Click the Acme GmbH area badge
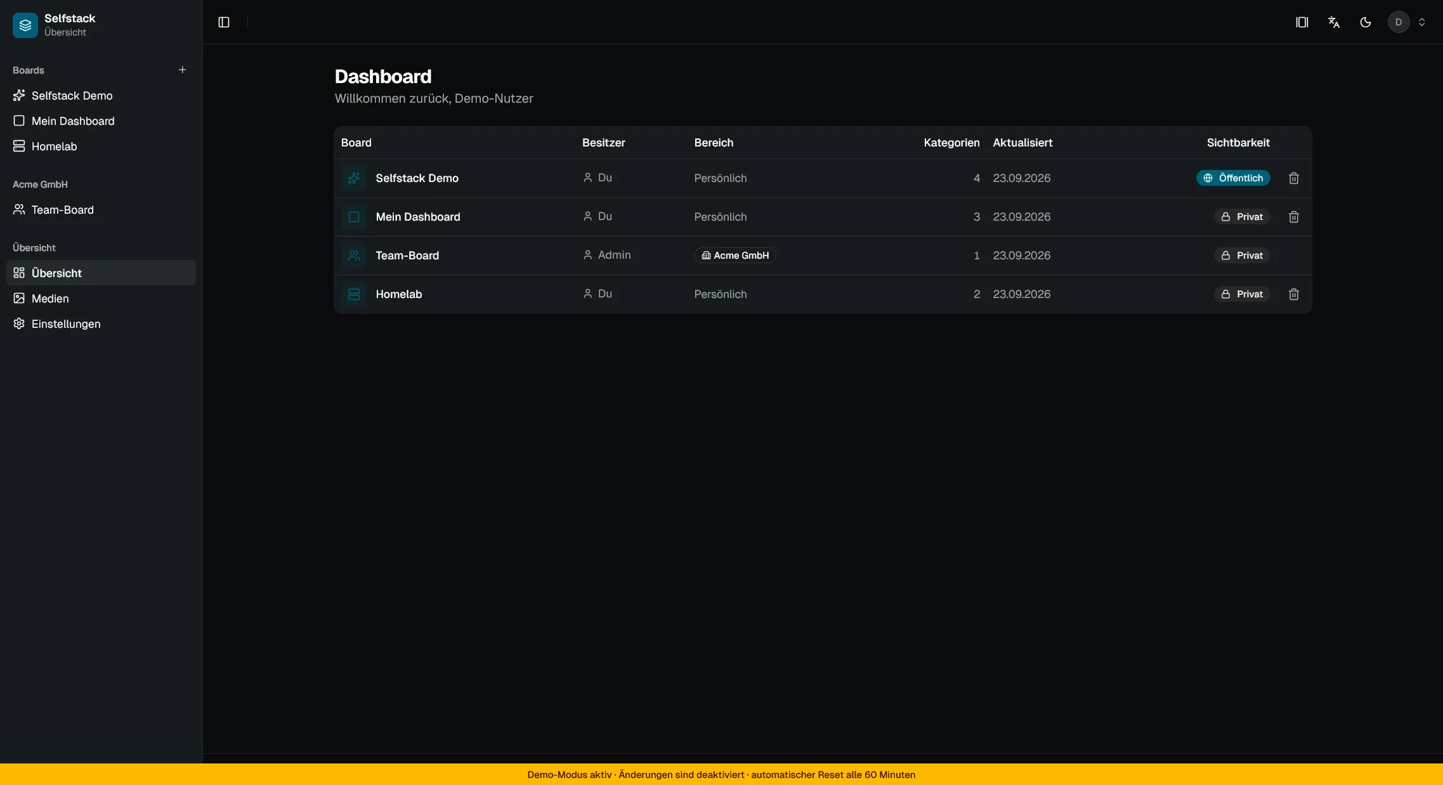The width and height of the screenshot is (1443, 785). 735,256
